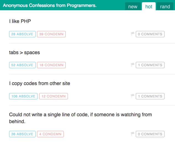This screenshot has height=143, width=175.
Task: Open comments on copy codes confession
Action: point(150,96)
